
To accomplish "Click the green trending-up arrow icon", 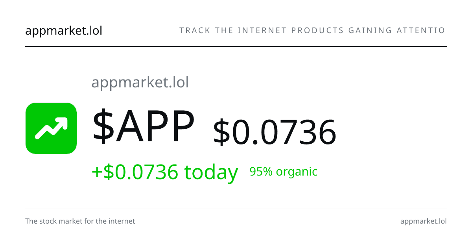I will (51, 128).
